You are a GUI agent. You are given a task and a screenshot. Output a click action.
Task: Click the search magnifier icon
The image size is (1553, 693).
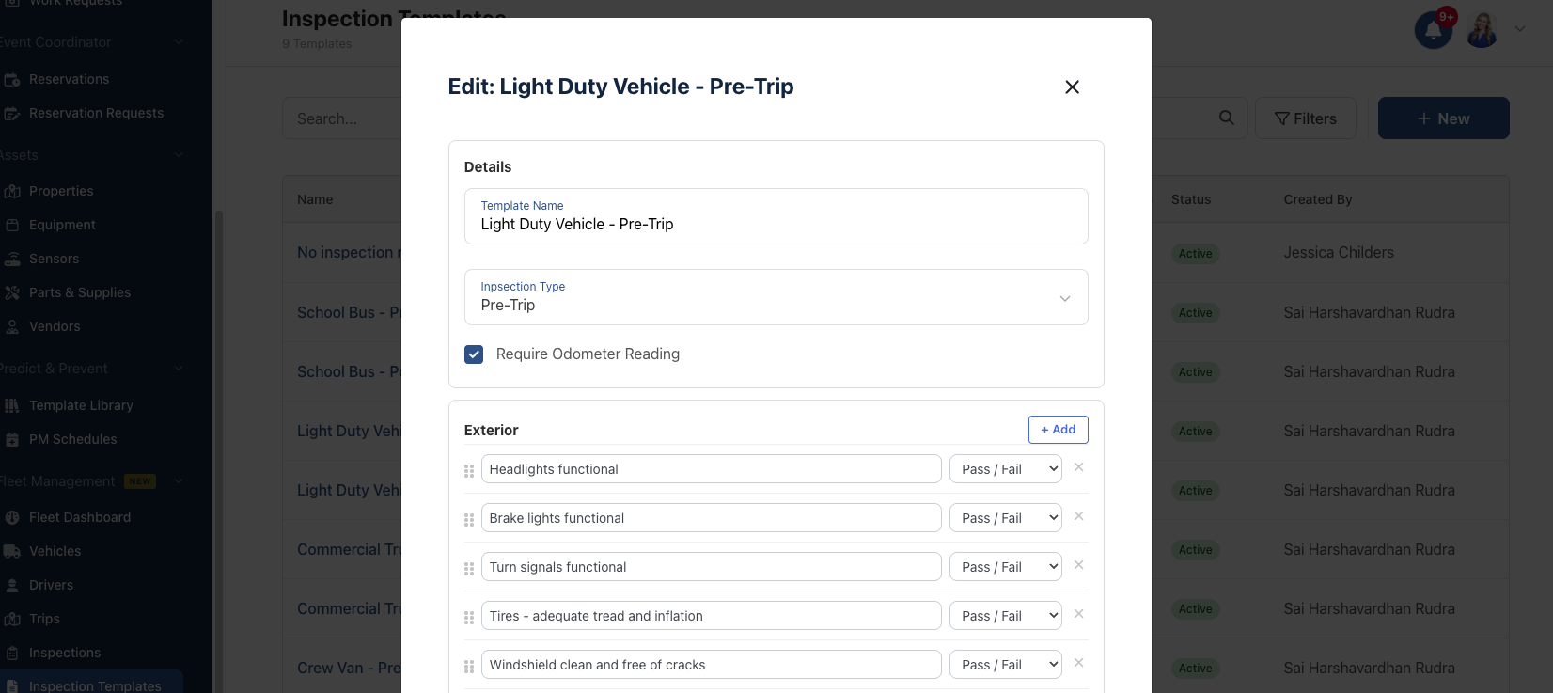click(x=1227, y=118)
